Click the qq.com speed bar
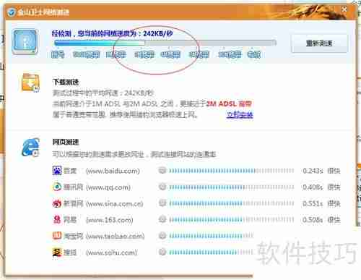The height and width of the screenshot is (280, 361). [231, 187]
